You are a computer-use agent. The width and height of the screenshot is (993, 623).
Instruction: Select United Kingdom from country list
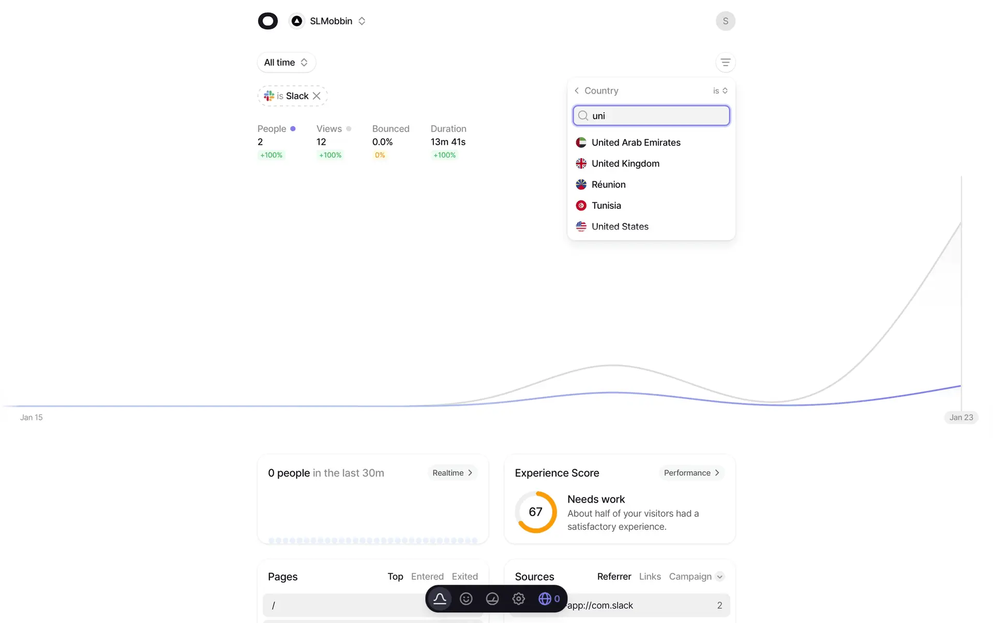click(625, 164)
